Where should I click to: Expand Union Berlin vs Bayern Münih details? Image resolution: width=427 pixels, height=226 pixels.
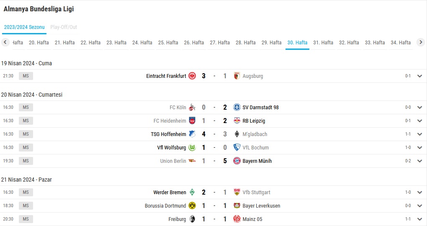(x=419, y=161)
